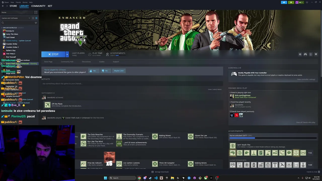Open kick.com/hyghman friend entry
Image resolution: width=322 pixels, height=181 pixels.
tap(243, 96)
